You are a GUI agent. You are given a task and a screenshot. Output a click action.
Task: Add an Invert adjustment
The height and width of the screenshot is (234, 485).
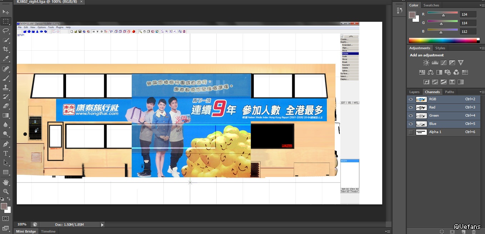point(426,82)
